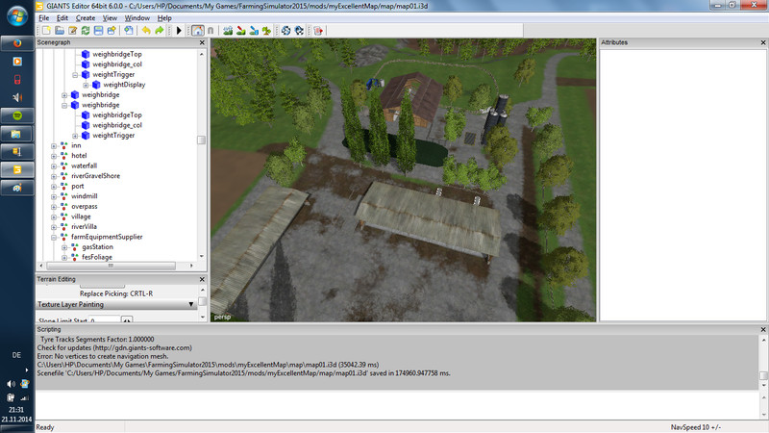Select riverGravelShore in the scenegraph
Screen dimensions: 769x433
pyautogui.click(x=95, y=176)
